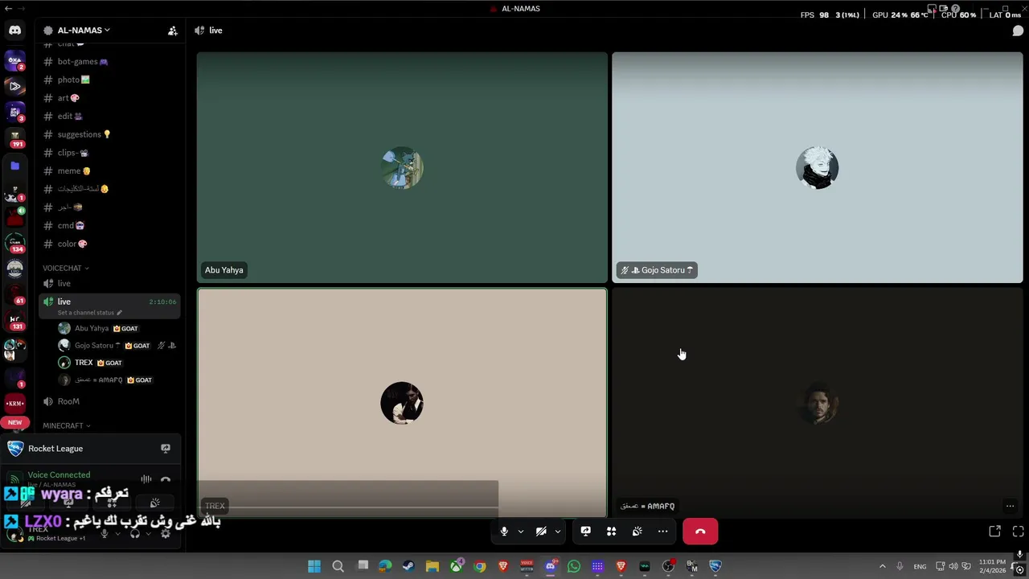This screenshot has width=1029, height=579.
Task: Toggle mute in user panel
Action: (x=104, y=533)
